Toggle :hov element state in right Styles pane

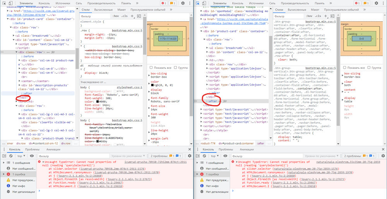309,16
